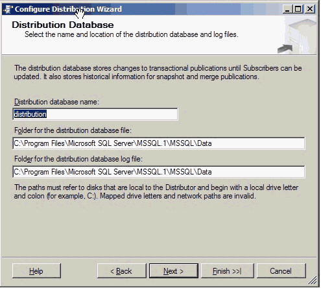This screenshot has width=321, height=288.
Task: Cancel the distribution wizard
Action: click(281, 271)
